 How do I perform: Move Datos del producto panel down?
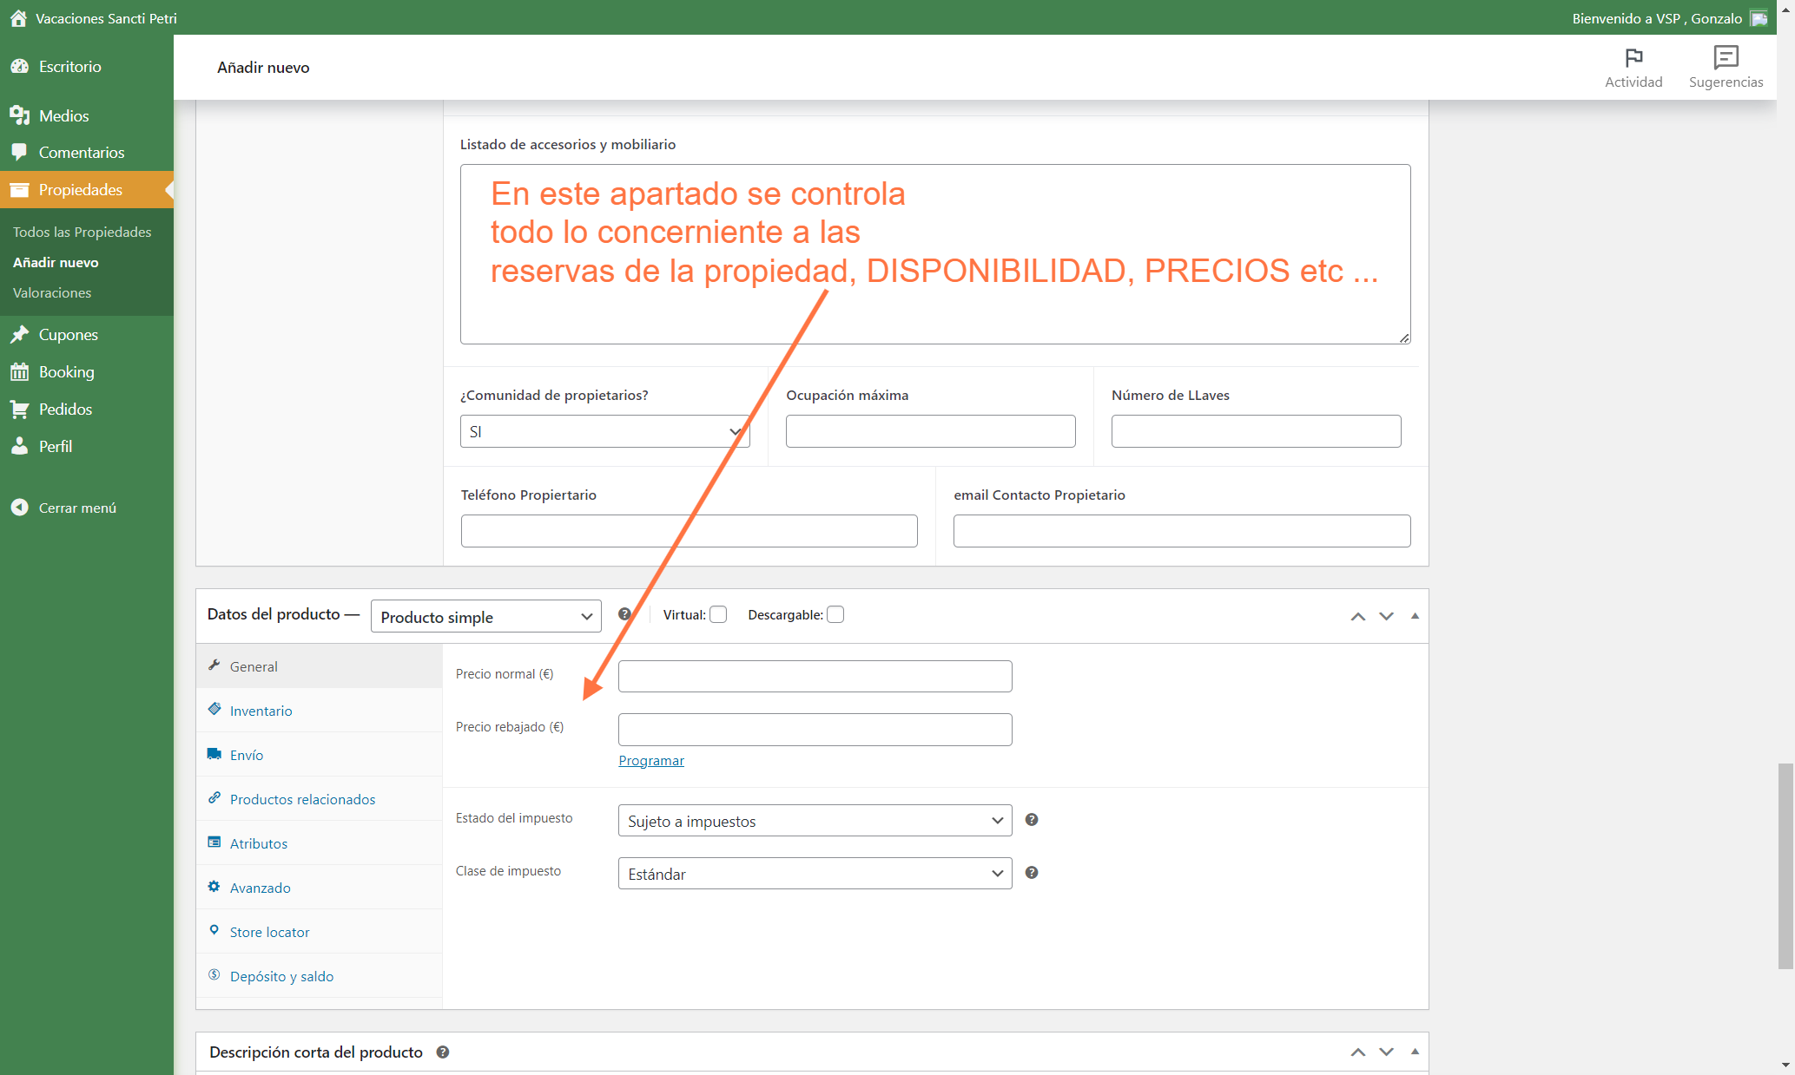pos(1386,616)
